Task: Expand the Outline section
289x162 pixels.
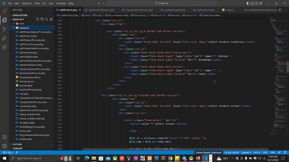Action: tap(17, 144)
